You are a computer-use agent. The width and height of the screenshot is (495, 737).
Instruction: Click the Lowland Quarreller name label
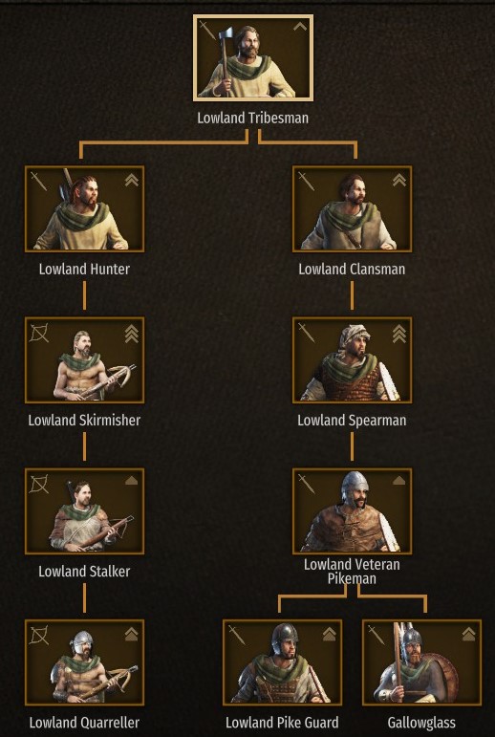tap(84, 723)
